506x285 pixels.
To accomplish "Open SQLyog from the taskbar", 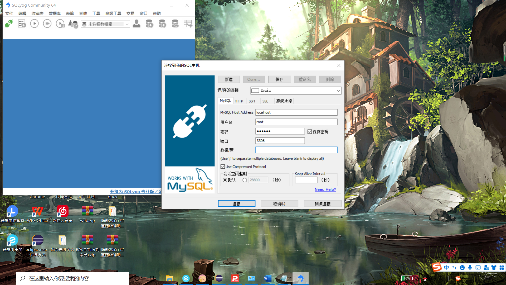I will click(300, 278).
